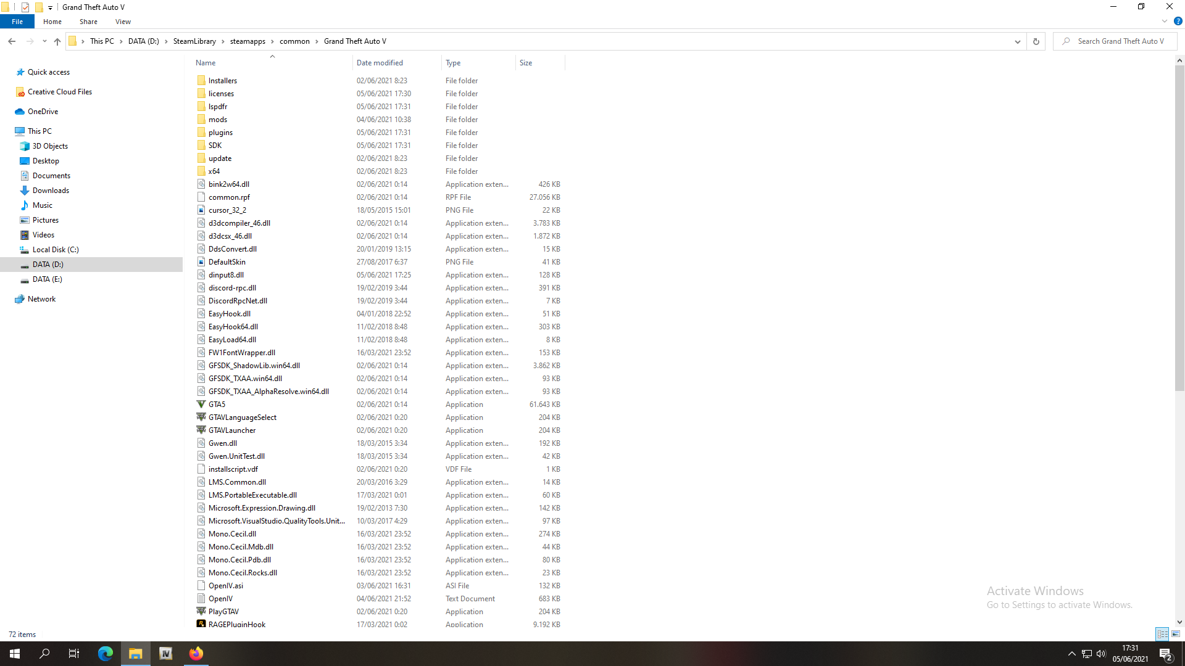Screen dimensions: 1185x666
Task: Click the Up directory arrow
Action: tap(57, 41)
